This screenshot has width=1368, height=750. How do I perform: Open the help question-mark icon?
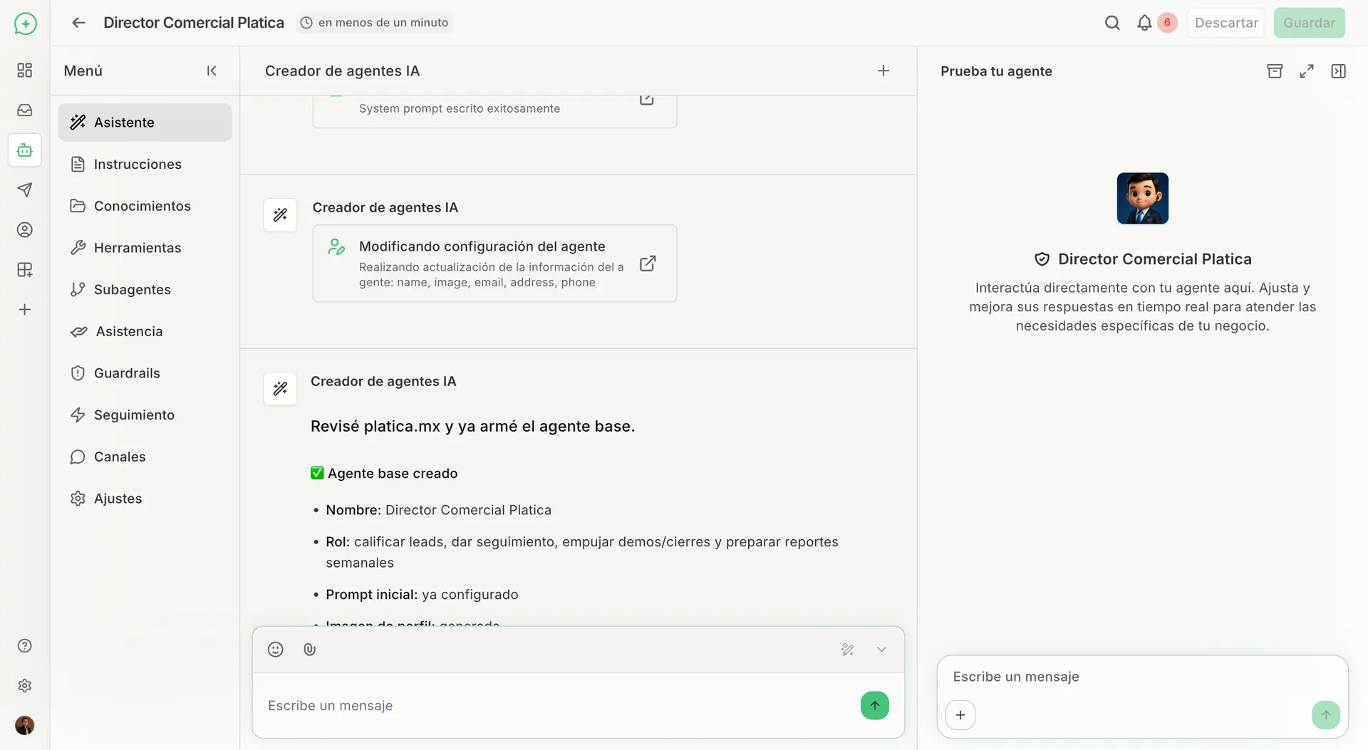point(25,645)
